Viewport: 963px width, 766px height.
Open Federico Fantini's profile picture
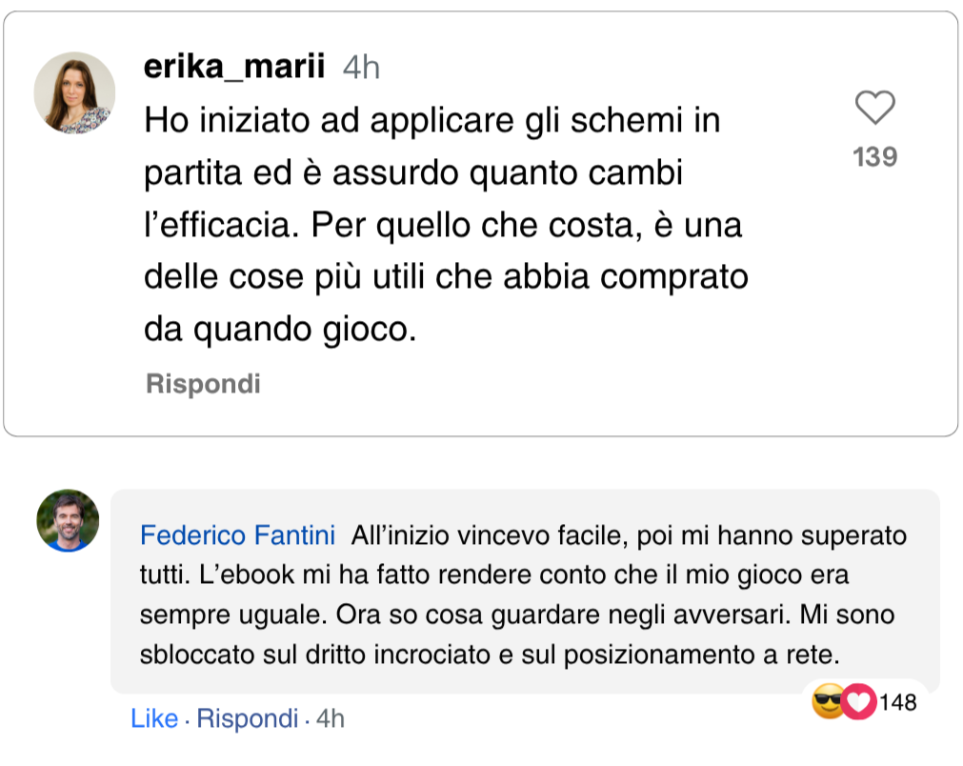click(68, 520)
